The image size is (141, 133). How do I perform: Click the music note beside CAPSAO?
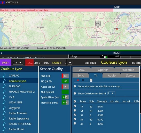coord(4,76)
